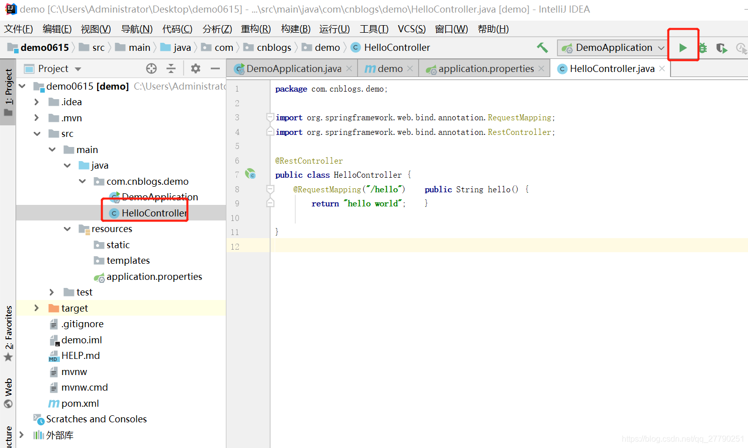The image size is (748, 448).
Task: Collapse the main folder
Action: click(52, 150)
